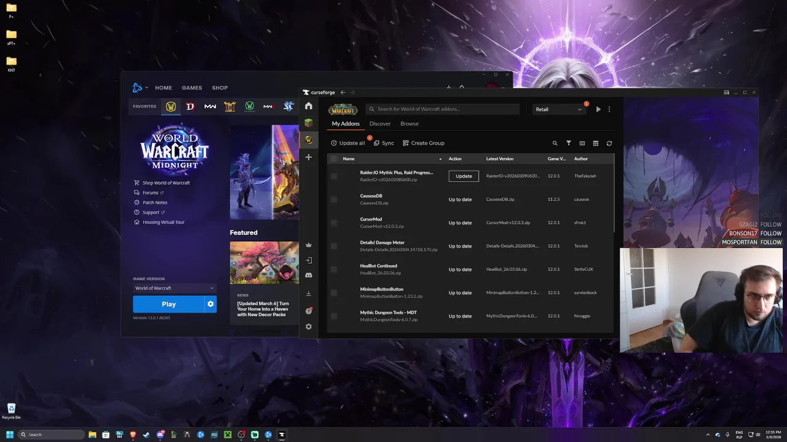Viewport: 787px width, 442px height.
Task: Go back with the CurseForge back arrow
Action: [343, 93]
